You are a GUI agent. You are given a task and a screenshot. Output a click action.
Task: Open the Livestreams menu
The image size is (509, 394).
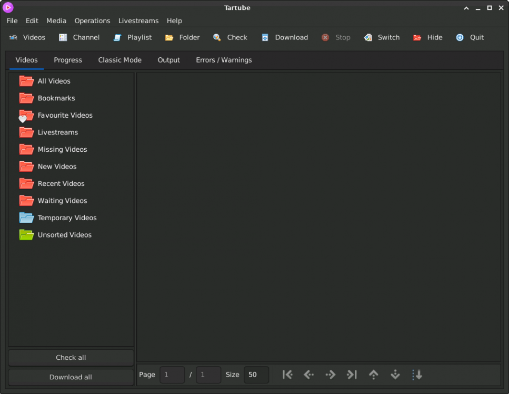click(x=138, y=20)
